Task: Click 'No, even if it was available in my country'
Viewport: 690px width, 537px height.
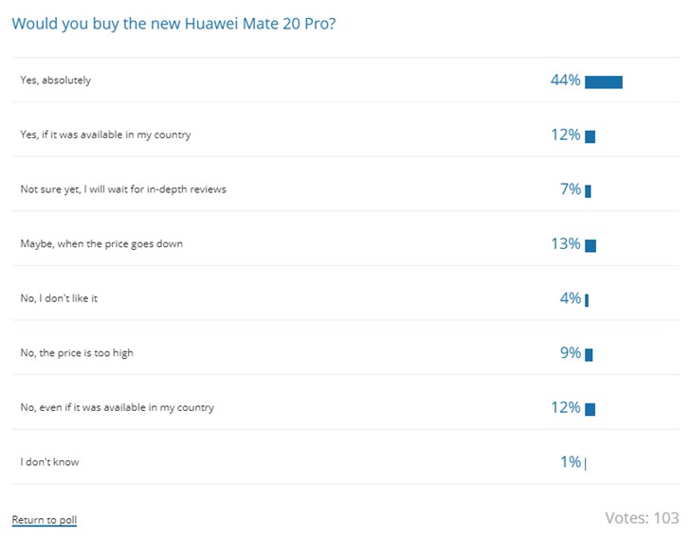Action: pos(117,407)
